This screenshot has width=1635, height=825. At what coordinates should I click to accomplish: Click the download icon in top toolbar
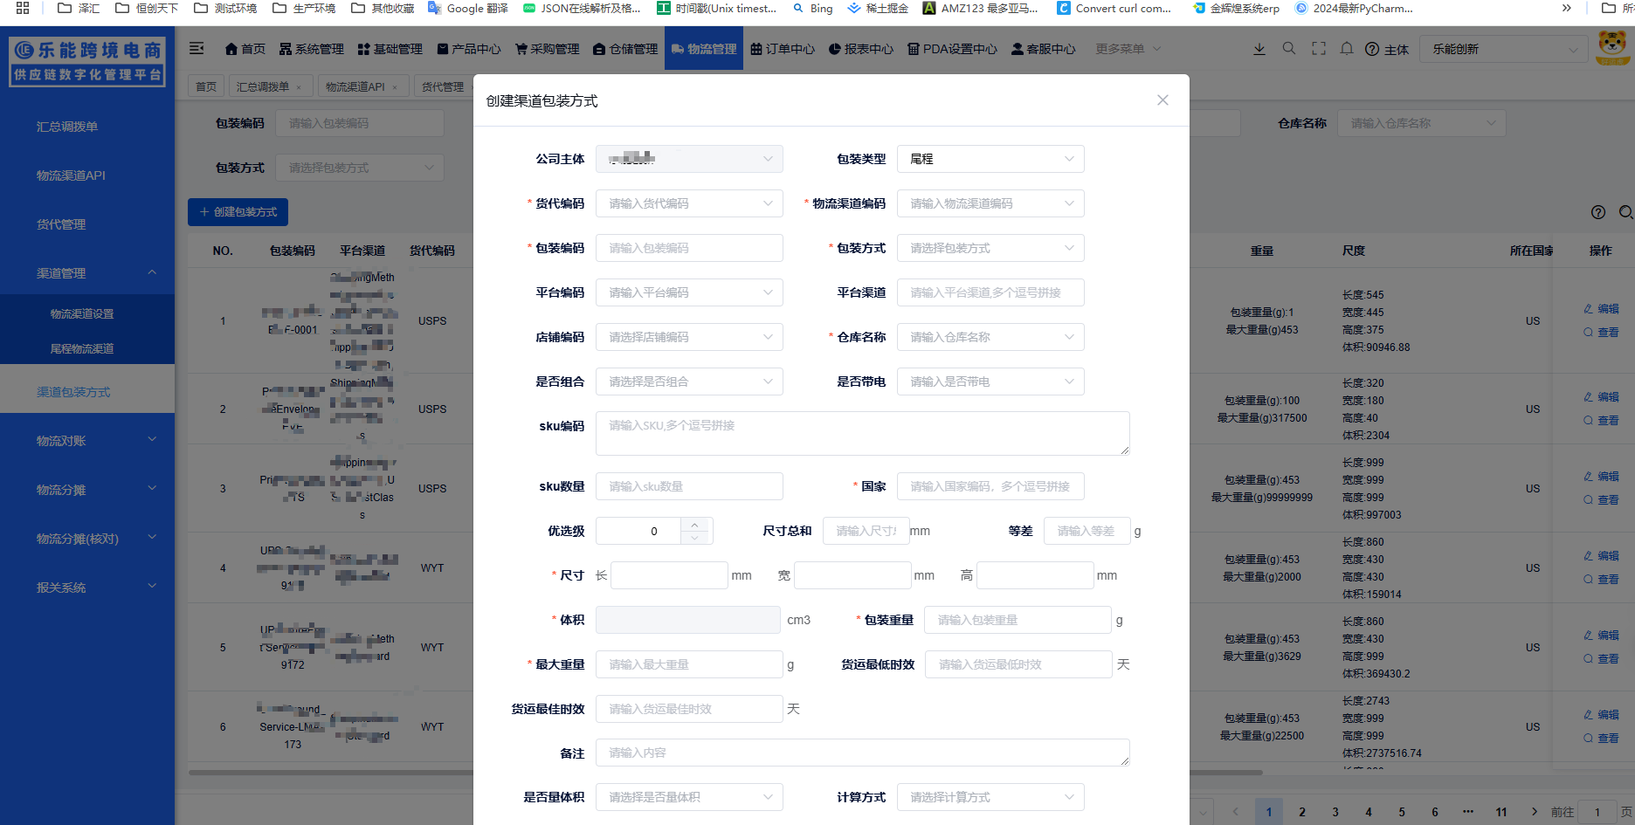(1259, 49)
